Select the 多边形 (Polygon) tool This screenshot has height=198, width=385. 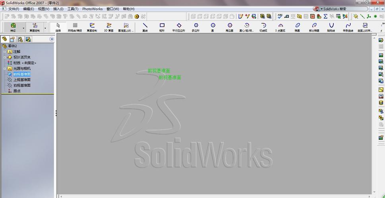[196, 27]
